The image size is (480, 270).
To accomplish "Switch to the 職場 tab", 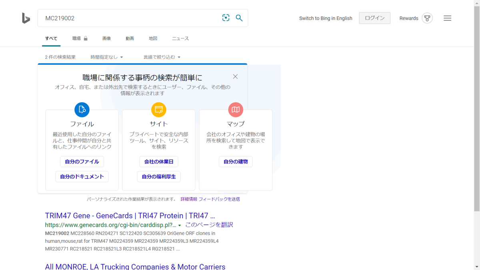I will point(76,38).
